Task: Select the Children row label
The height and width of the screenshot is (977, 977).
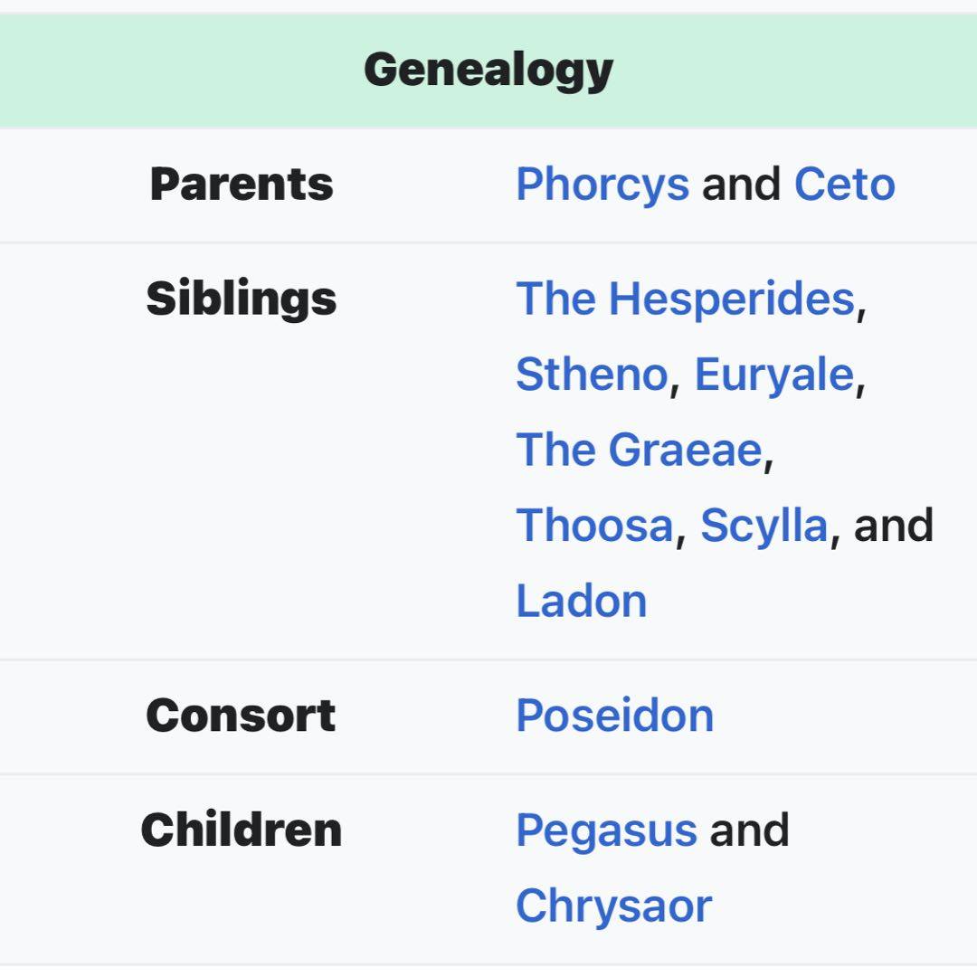Action: pos(242,830)
